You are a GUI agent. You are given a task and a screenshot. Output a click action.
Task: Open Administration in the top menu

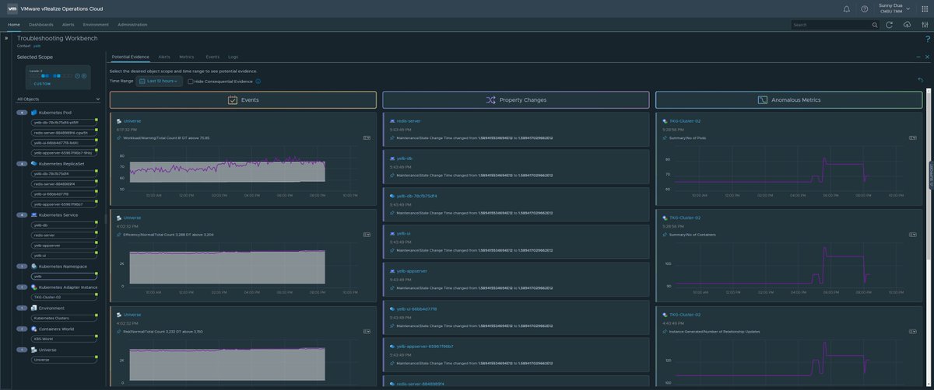(x=132, y=25)
